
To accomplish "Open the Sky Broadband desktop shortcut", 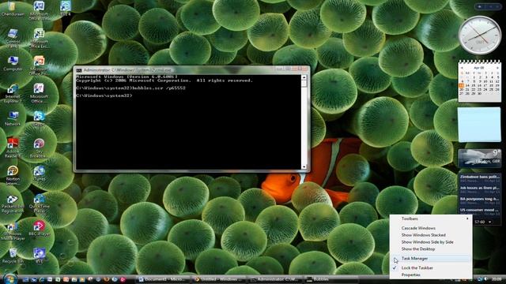I will coord(39,148).
